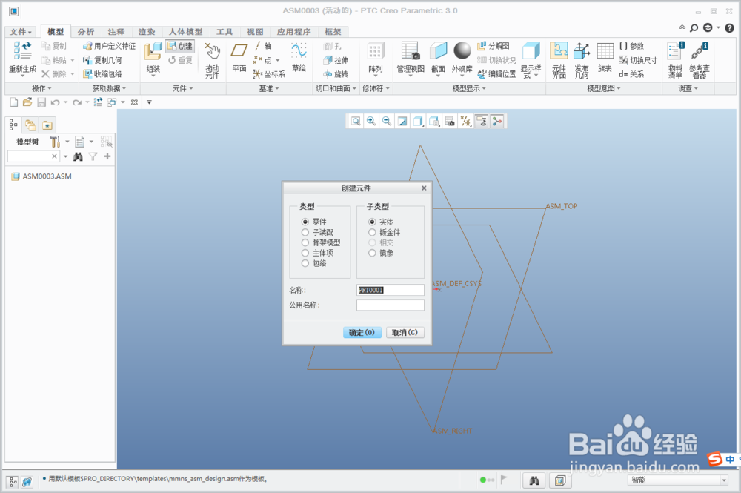The height and width of the screenshot is (493, 741).
Task: Close the Create Component (创建元件) dialog
Action: [424, 188]
